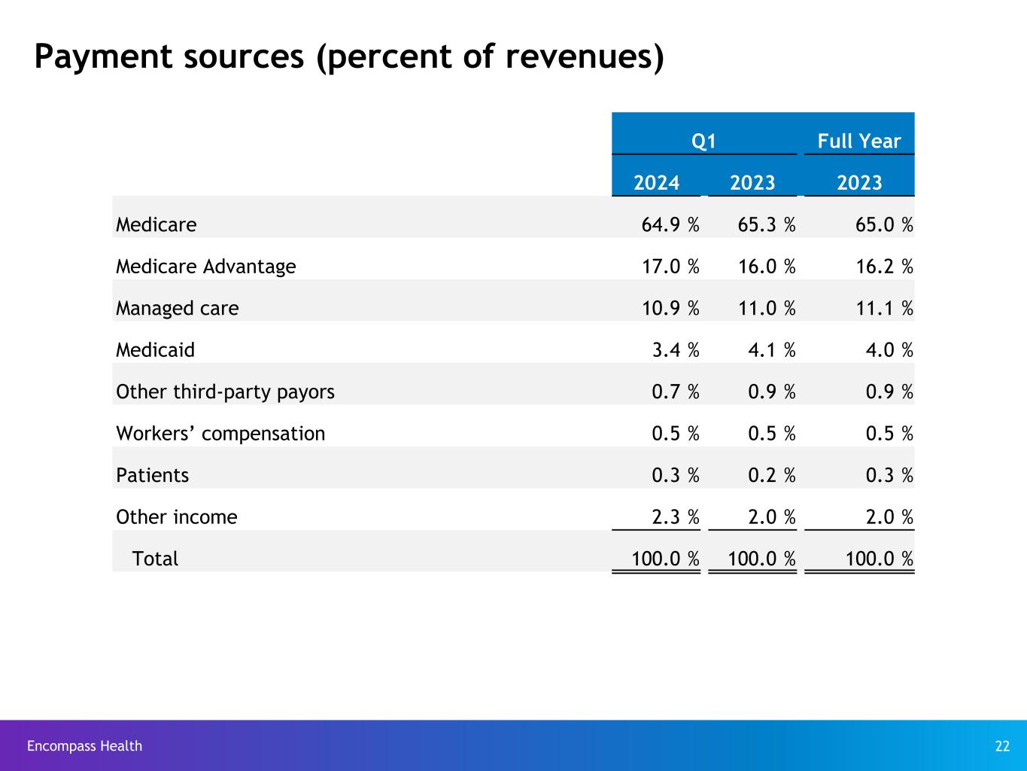The image size is (1027, 771).
Task: Select the Patients row label
Action: pyautogui.click(x=153, y=476)
